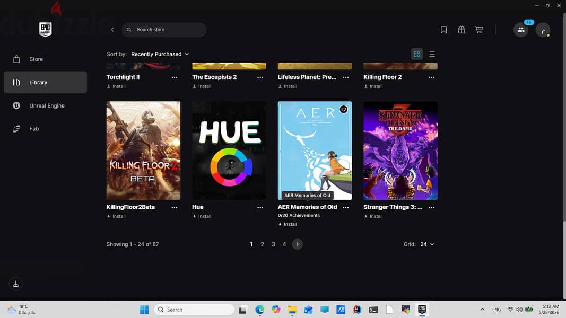This screenshot has width=566, height=318.
Task: Open the gift icon in the header
Action: click(x=461, y=30)
